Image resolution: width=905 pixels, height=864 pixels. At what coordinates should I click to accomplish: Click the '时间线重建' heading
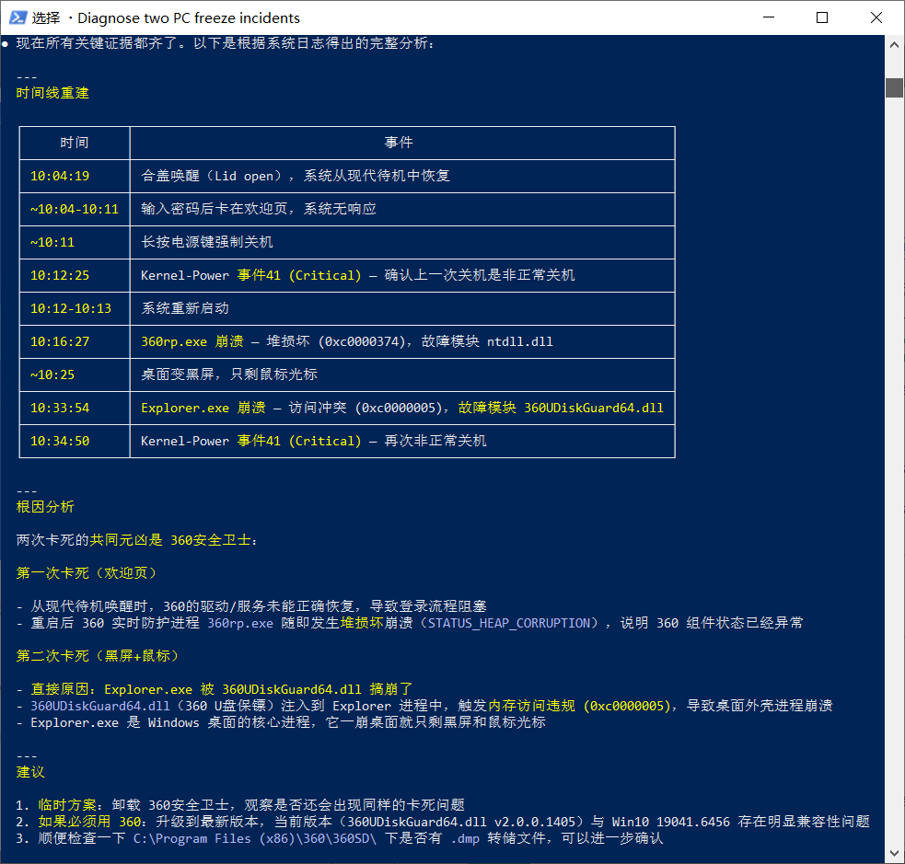pos(52,93)
